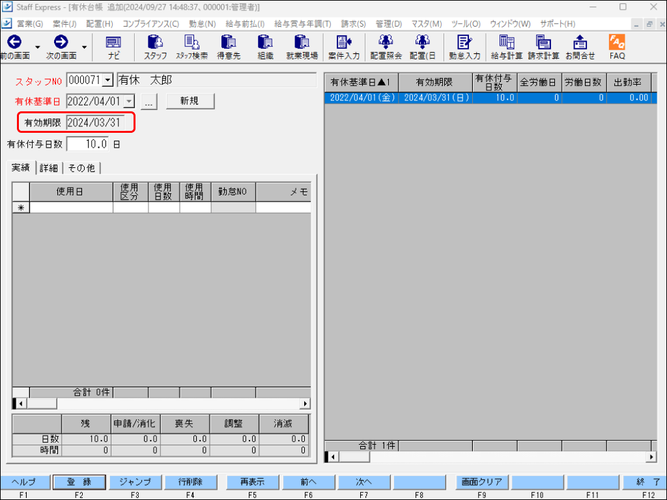Open the 就業現場 toolbar icon

pos(302,47)
